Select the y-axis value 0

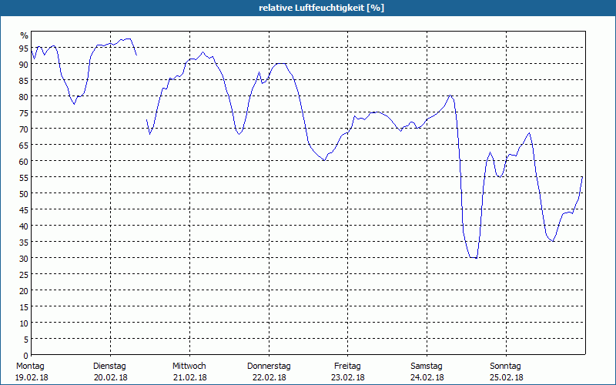coord(26,356)
